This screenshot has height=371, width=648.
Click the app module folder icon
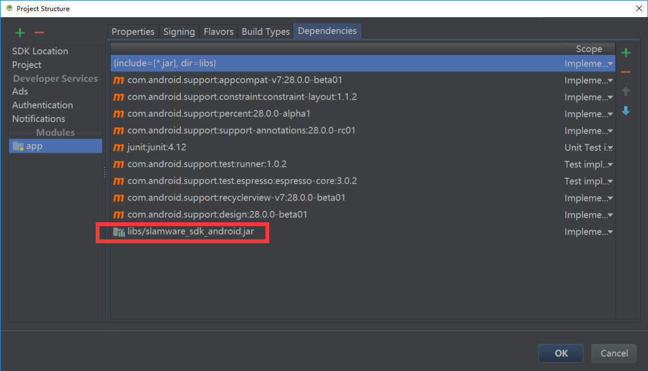[18, 147]
